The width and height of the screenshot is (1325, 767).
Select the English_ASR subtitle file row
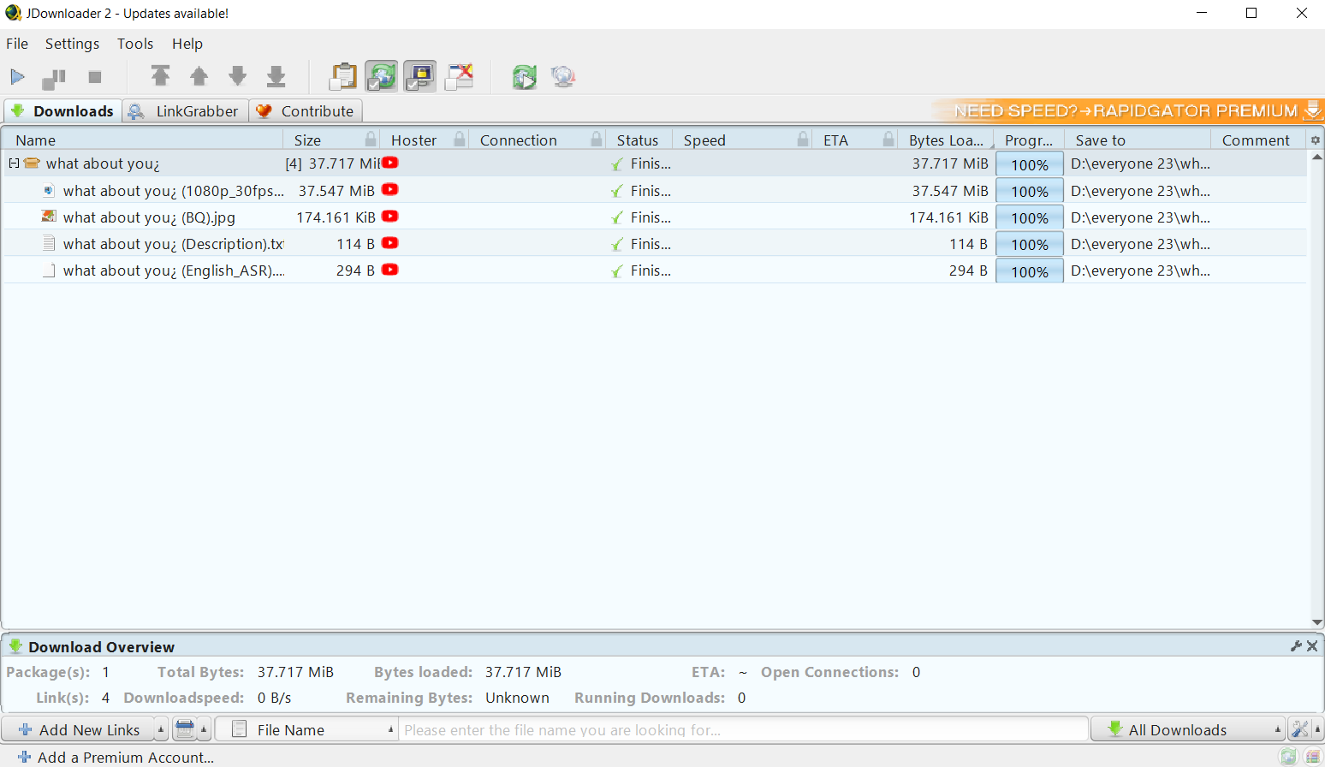coord(655,271)
